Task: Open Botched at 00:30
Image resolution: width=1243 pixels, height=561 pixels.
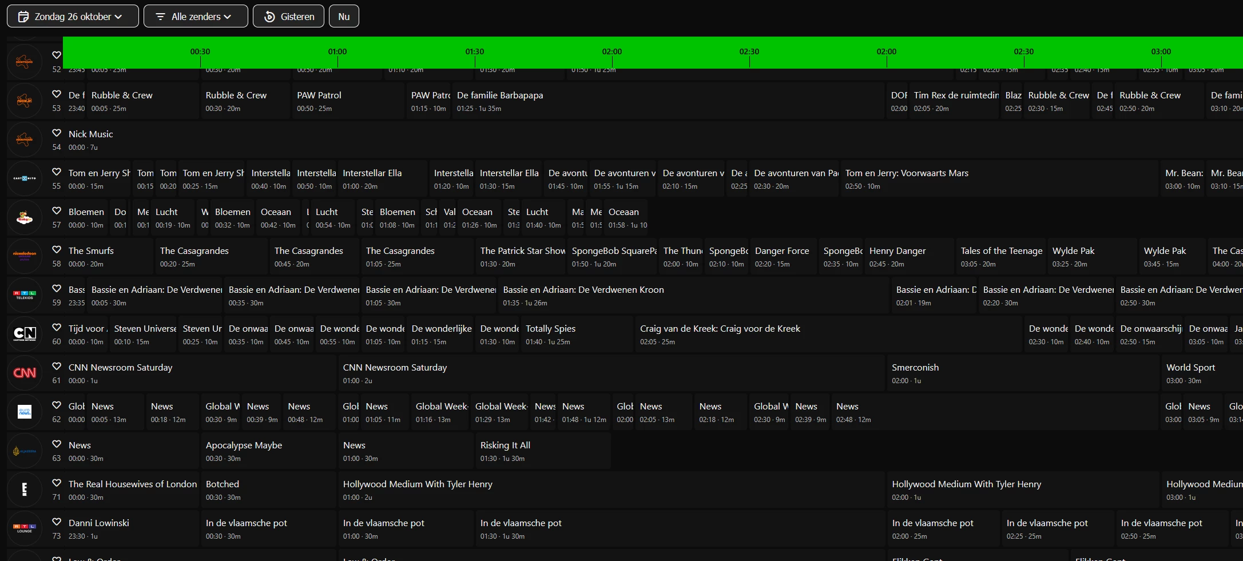Action: point(268,490)
